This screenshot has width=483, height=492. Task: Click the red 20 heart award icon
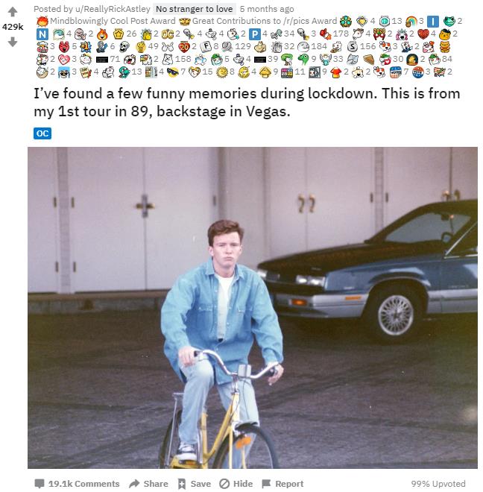click(x=184, y=47)
